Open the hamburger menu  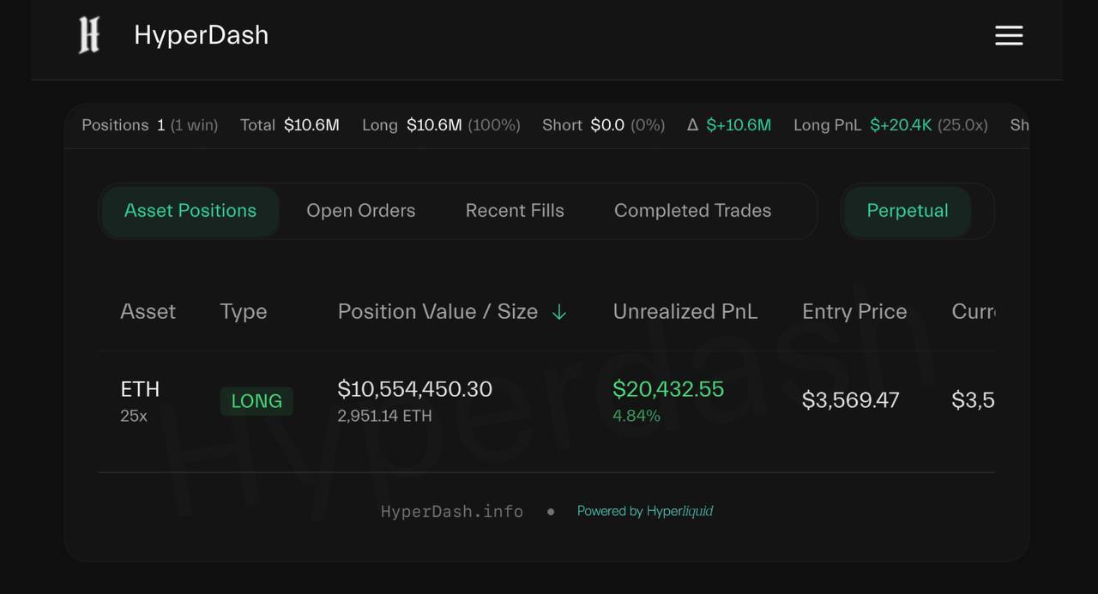point(1009,35)
